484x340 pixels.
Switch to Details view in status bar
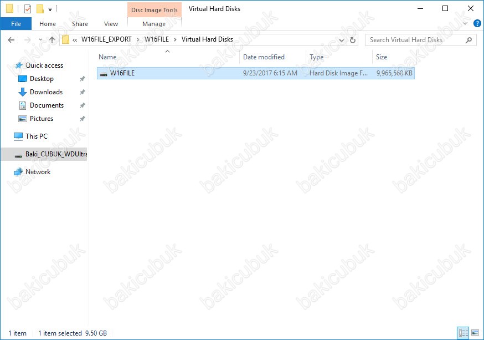point(463,333)
